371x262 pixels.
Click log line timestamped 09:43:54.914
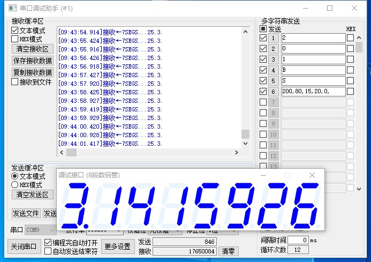click(x=110, y=32)
